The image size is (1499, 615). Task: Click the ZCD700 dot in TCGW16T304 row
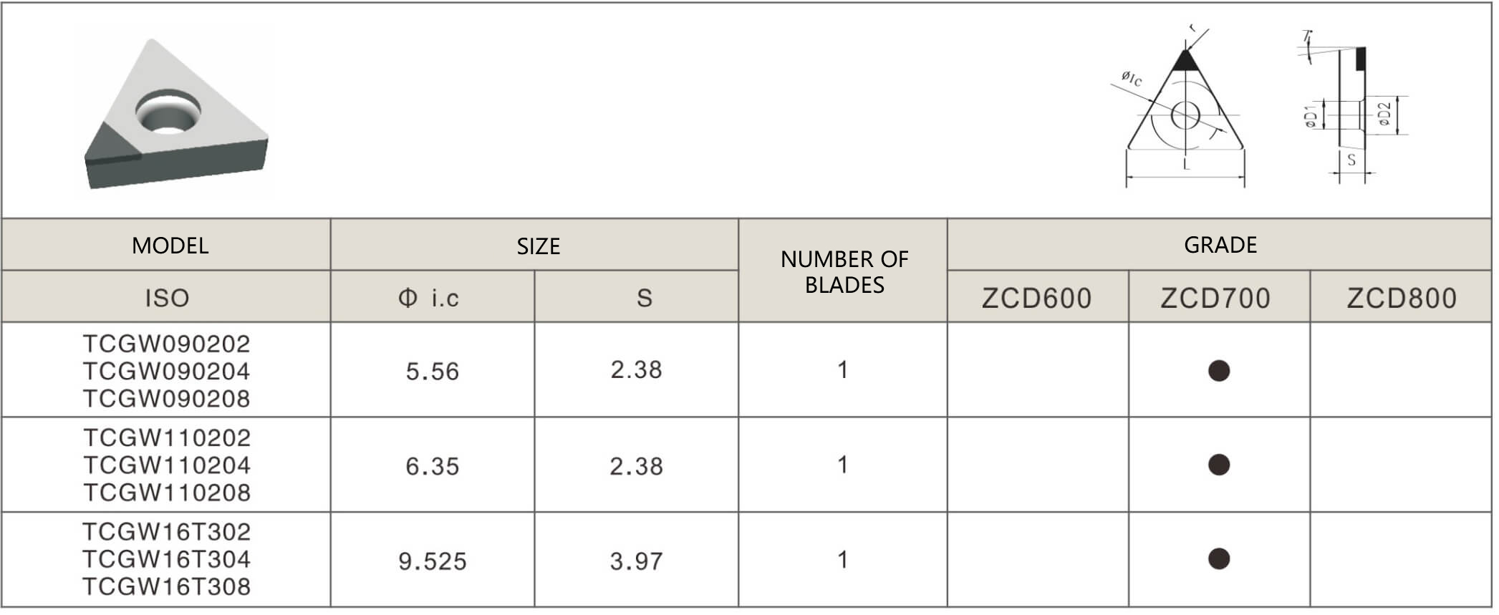coord(1218,559)
